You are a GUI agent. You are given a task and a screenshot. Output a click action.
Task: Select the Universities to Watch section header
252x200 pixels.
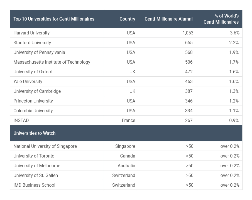[35, 133]
